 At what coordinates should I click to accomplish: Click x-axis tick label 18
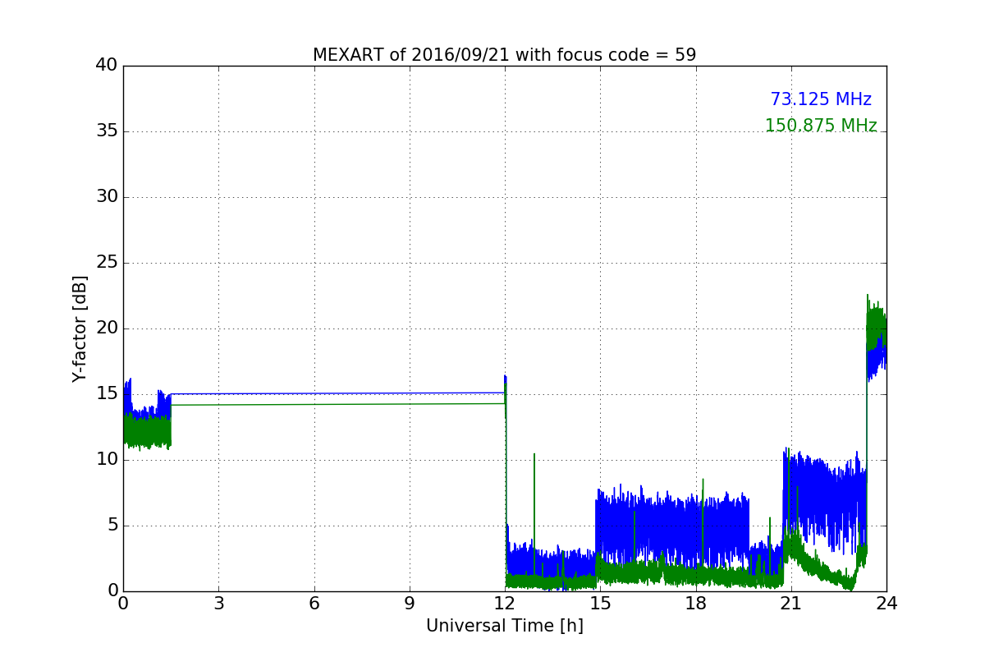696,604
